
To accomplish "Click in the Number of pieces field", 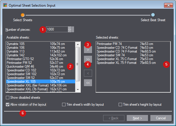I will tap(57, 29).
